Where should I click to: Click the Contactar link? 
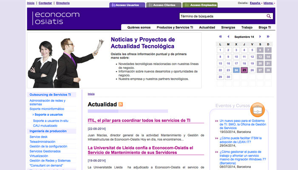pos(45,3)
